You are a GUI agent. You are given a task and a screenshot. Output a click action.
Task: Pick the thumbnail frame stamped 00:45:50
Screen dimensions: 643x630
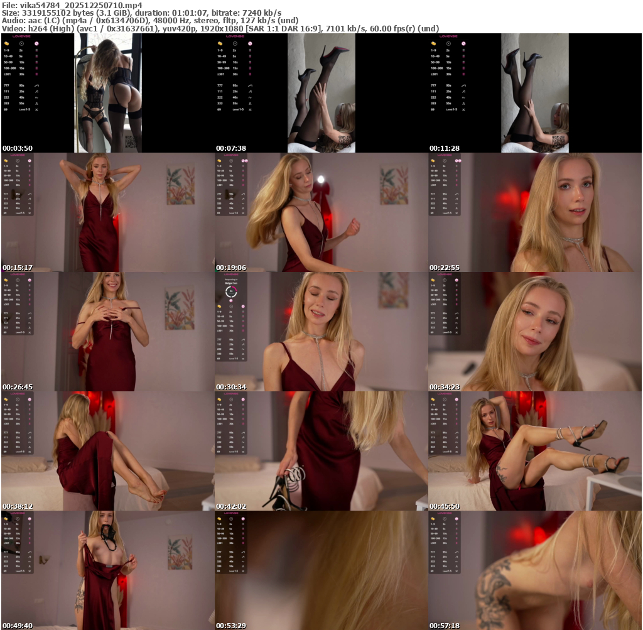tap(535, 451)
